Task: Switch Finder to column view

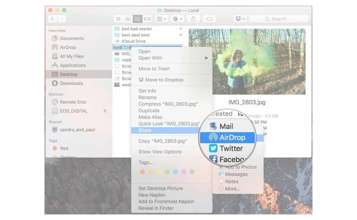Action: [x=138, y=19]
